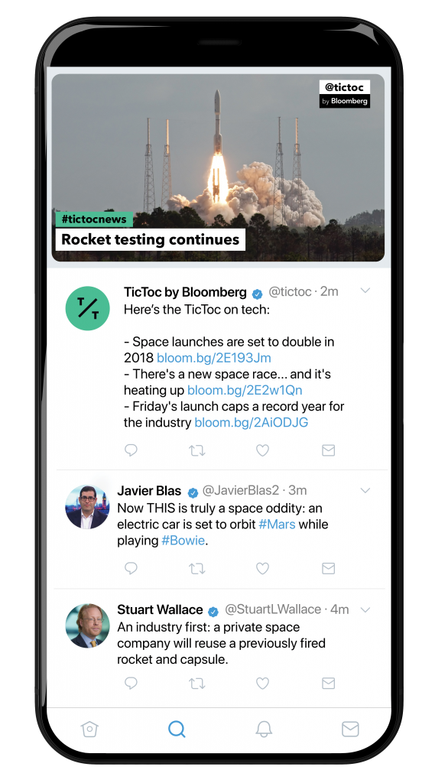
Task: Open link bloom.bg/2E193Jm
Action: pyautogui.click(x=214, y=358)
